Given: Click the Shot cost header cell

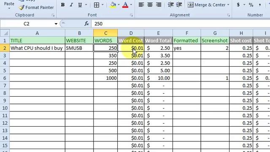Looking at the screenshot, I should click(241, 41).
